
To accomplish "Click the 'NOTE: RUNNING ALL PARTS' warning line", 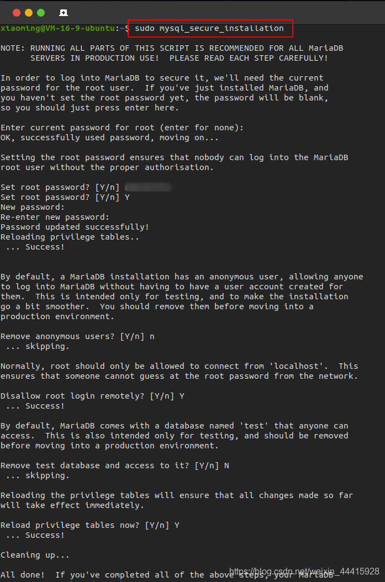I will [172, 48].
